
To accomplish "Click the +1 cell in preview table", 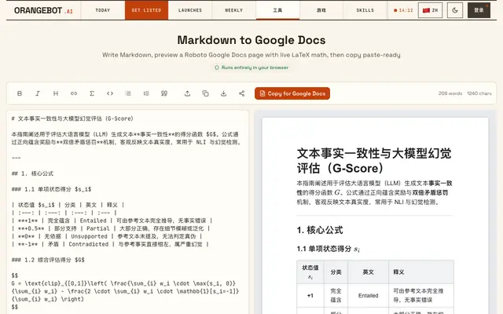I will click(310, 295).
